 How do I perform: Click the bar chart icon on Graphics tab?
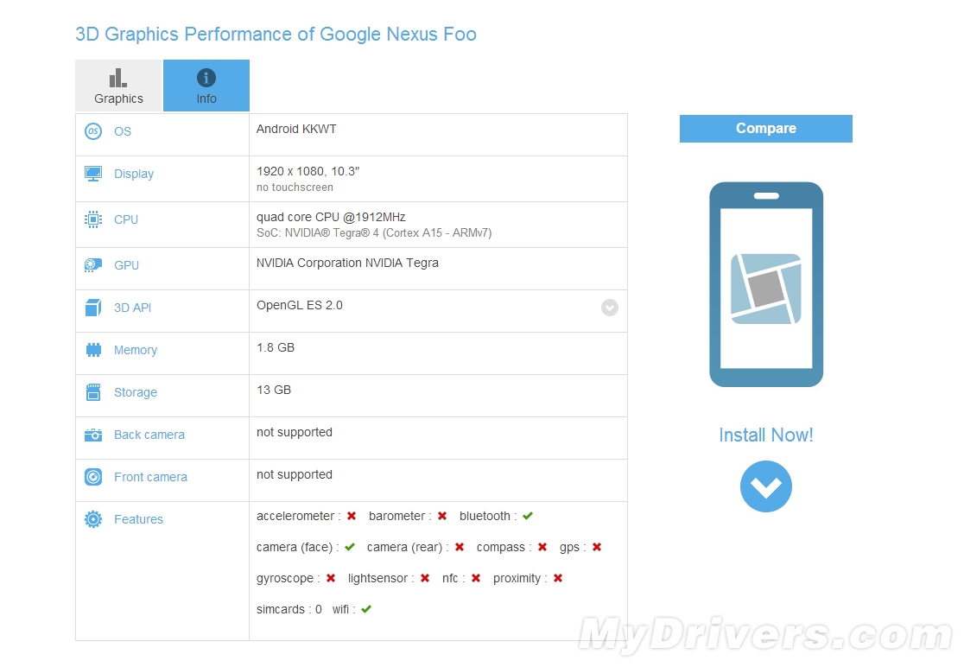click(x=118, y=78)
